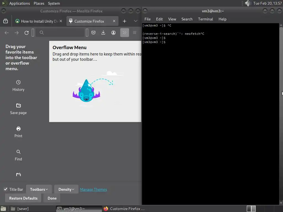This screenshot has height=212, width=283.
Task: Click the show desktop icon in bottom panel
Action: coord(3,209)
